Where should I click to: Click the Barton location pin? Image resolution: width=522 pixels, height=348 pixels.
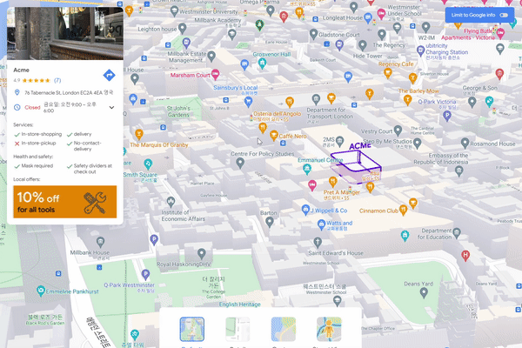pyautogui.click(x=270, y=222)
